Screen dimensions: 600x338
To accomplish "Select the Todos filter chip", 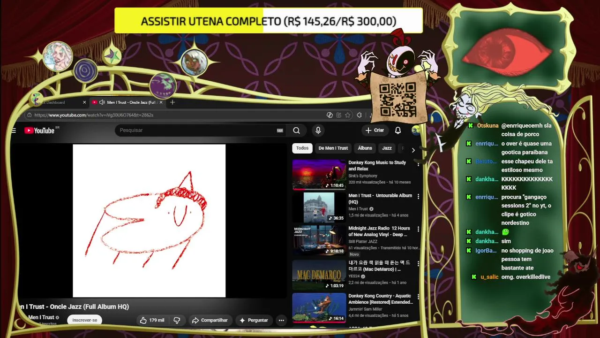I will tap(302, 148).
